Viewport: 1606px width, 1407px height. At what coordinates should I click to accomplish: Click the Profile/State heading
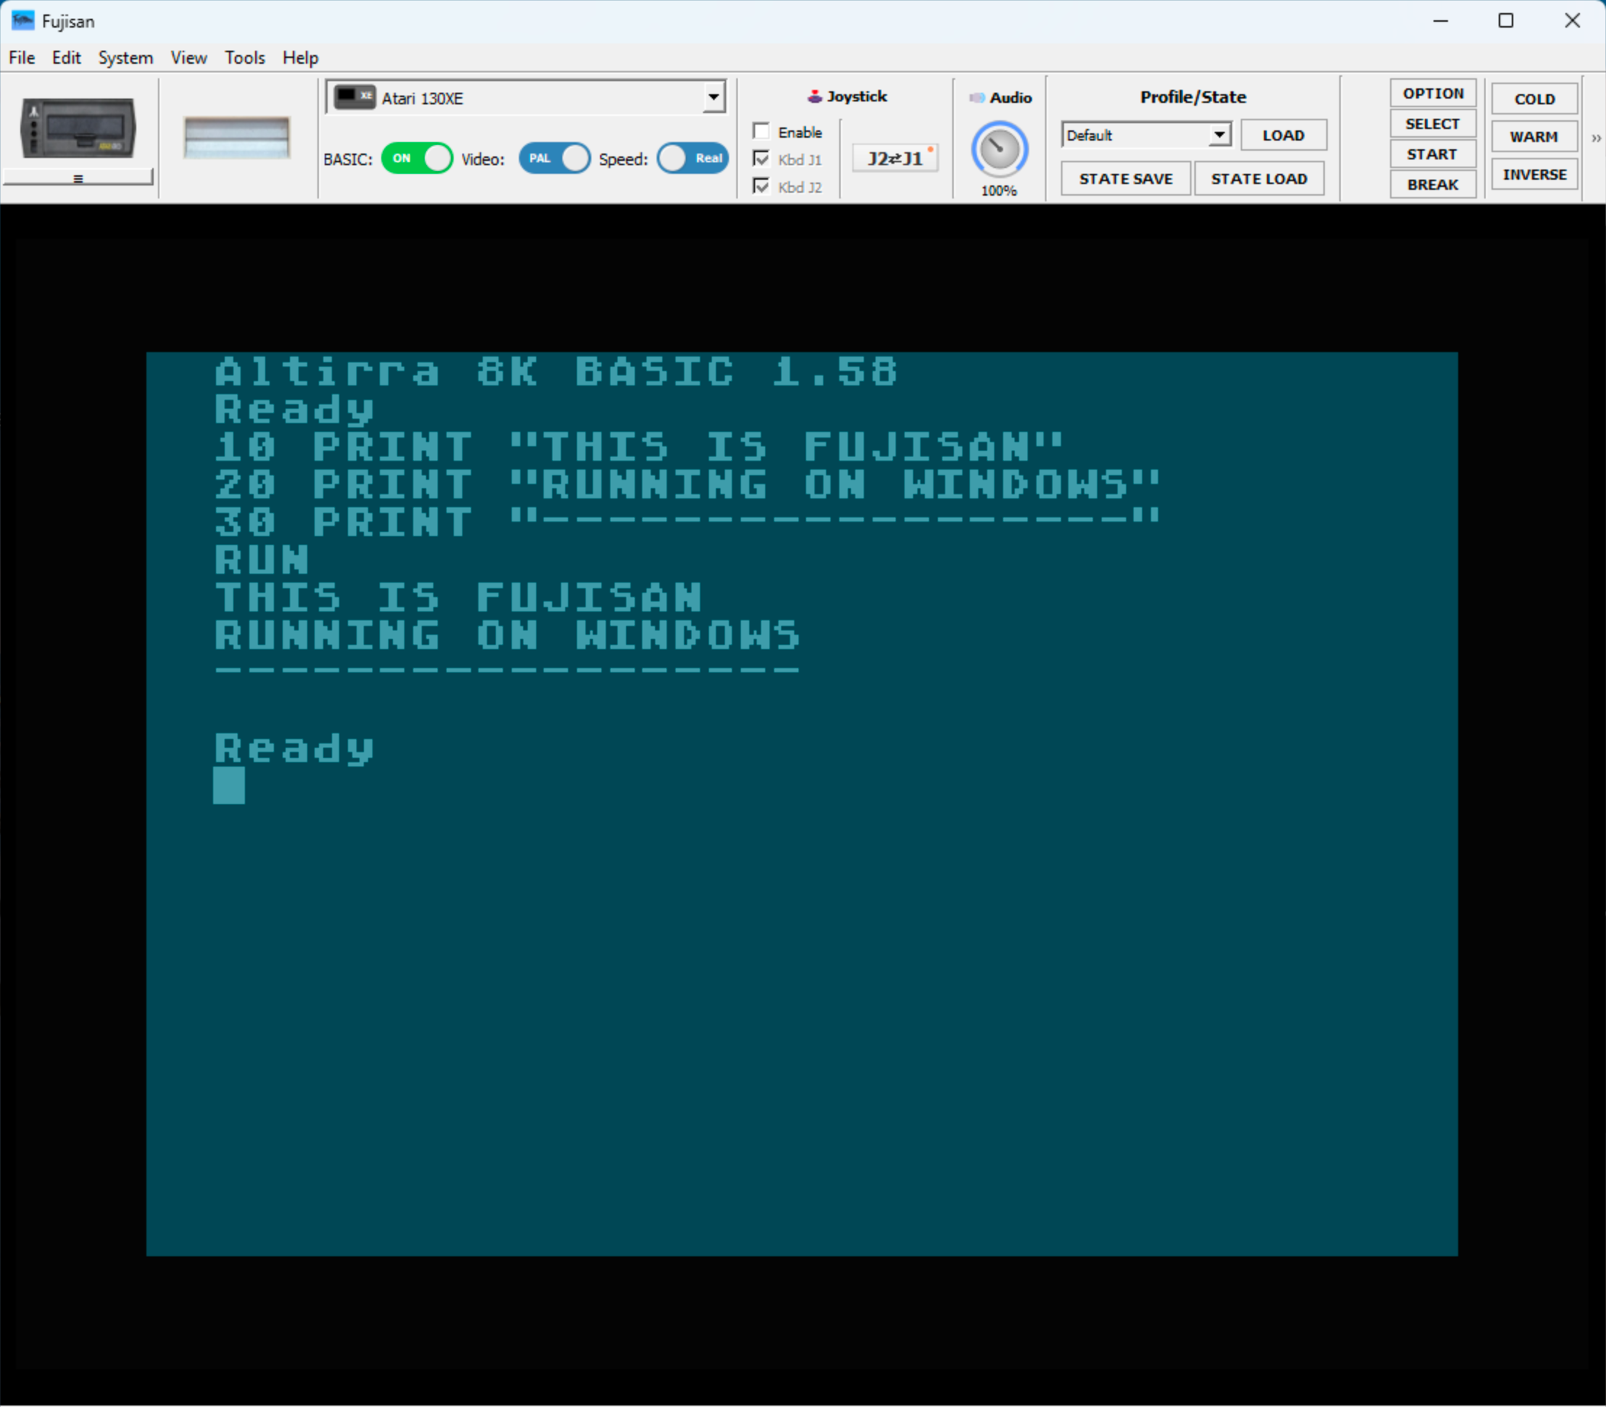point(1193,96)
